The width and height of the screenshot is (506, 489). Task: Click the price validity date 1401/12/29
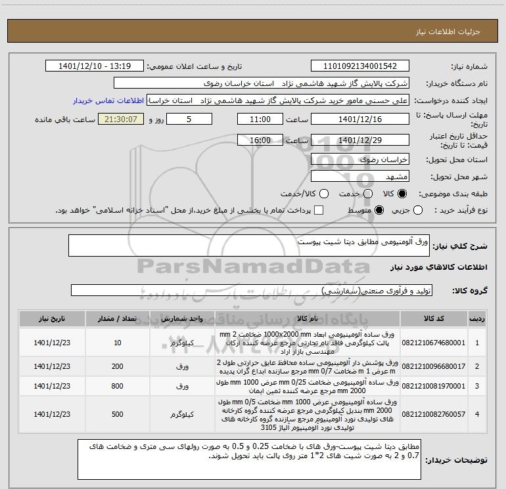[x=360, y=140]
